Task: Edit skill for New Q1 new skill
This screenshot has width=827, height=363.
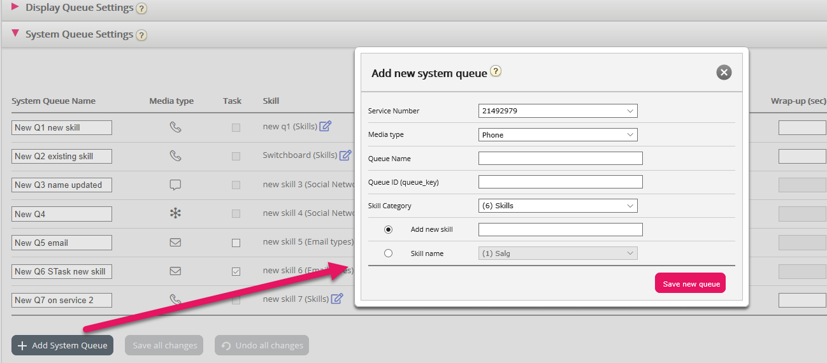Action: coord(326,126)
